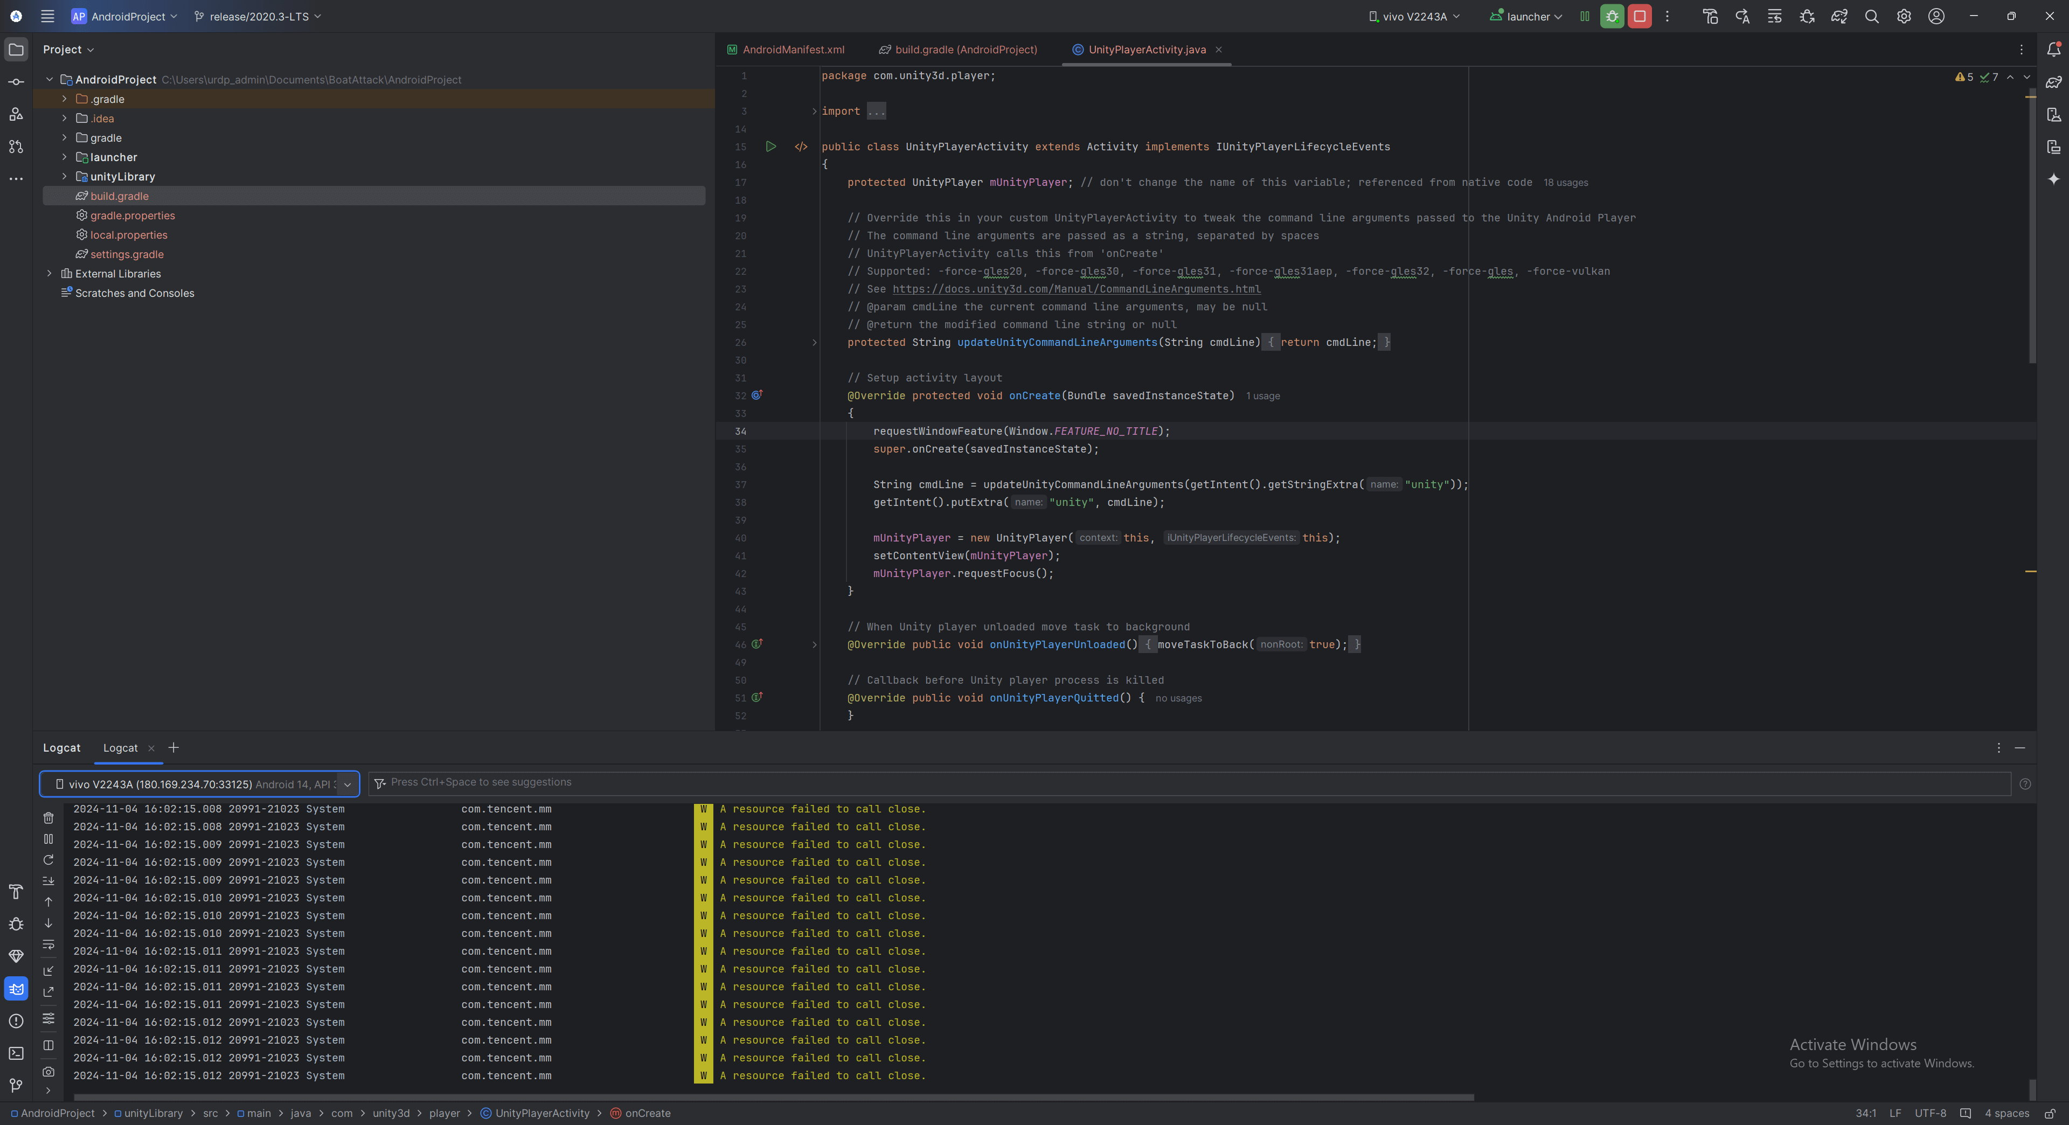
Task: Sync project with Gradle files icon
Action: point(1838,16)
